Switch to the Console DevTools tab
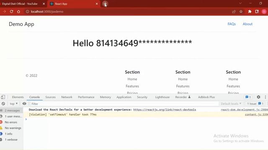 tap(34, 97)
